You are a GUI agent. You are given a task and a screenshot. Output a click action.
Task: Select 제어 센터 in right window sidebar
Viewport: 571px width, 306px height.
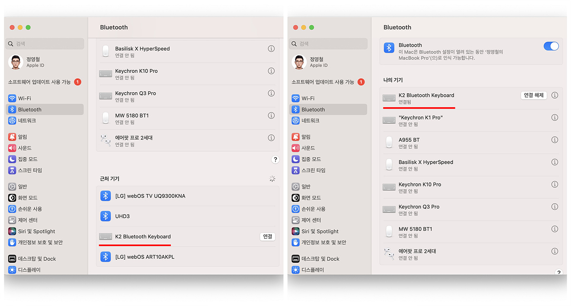[328, 220]
